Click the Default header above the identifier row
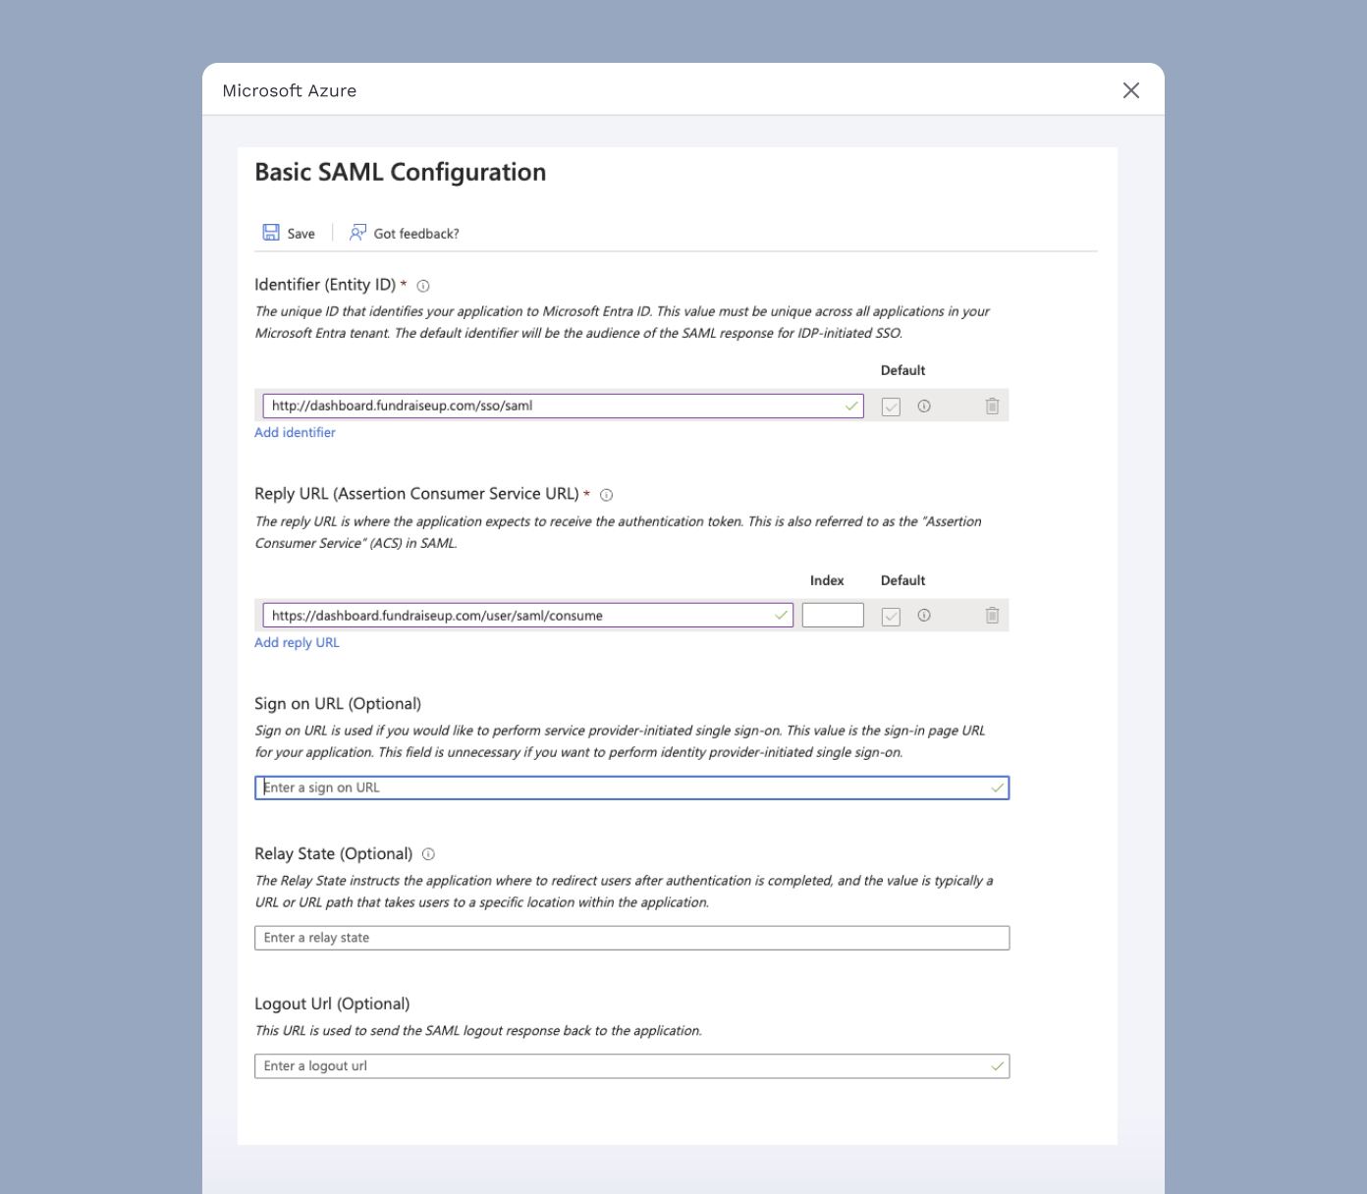Viewport: 1367px width, 1194px height. pyautogui.click(x=902, y=370)
